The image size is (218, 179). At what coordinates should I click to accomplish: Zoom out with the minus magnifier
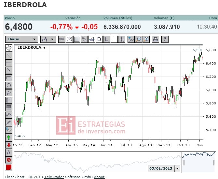pos(139,39)
